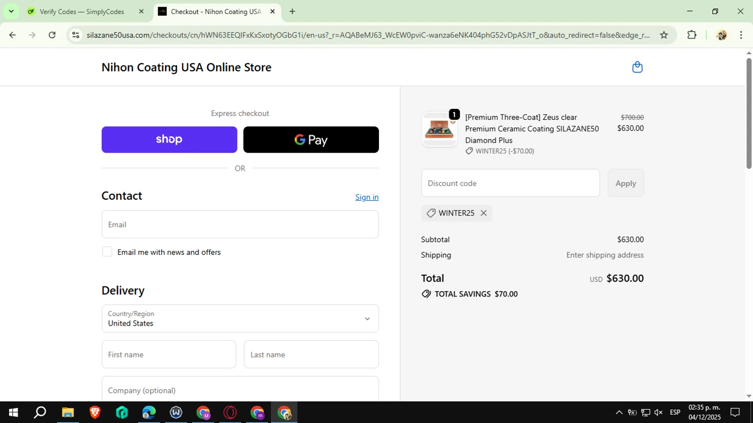753x423 pixels.
Task: Click the Zeus clear product thumbnail
Action: tap(439, 129)
